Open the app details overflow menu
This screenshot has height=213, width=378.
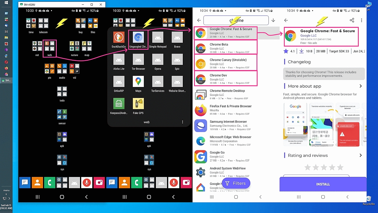361,20
